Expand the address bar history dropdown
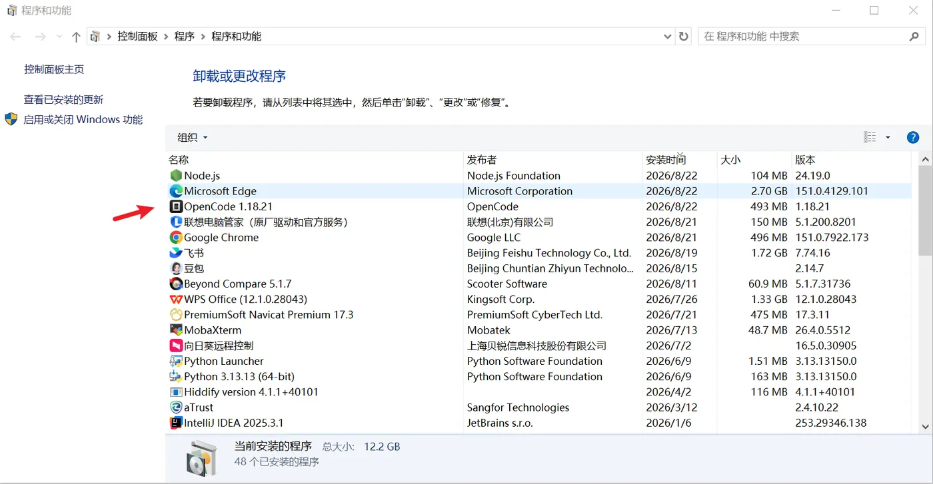 pos(668,37)
